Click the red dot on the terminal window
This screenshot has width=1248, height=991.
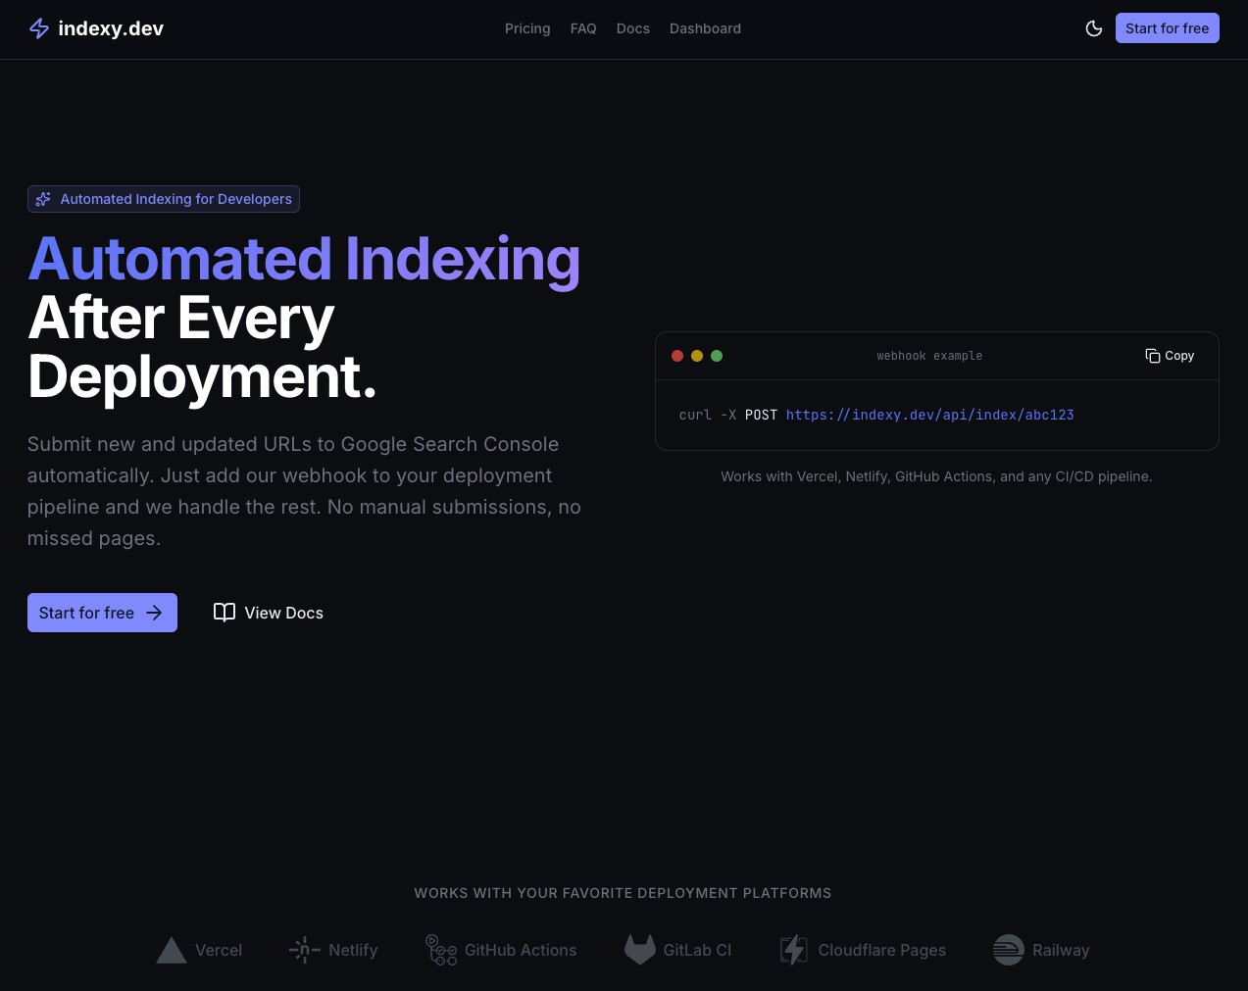pos(677,356)
